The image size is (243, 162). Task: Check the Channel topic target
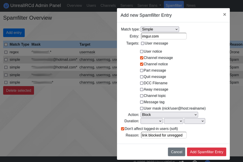tap(142, 96)
